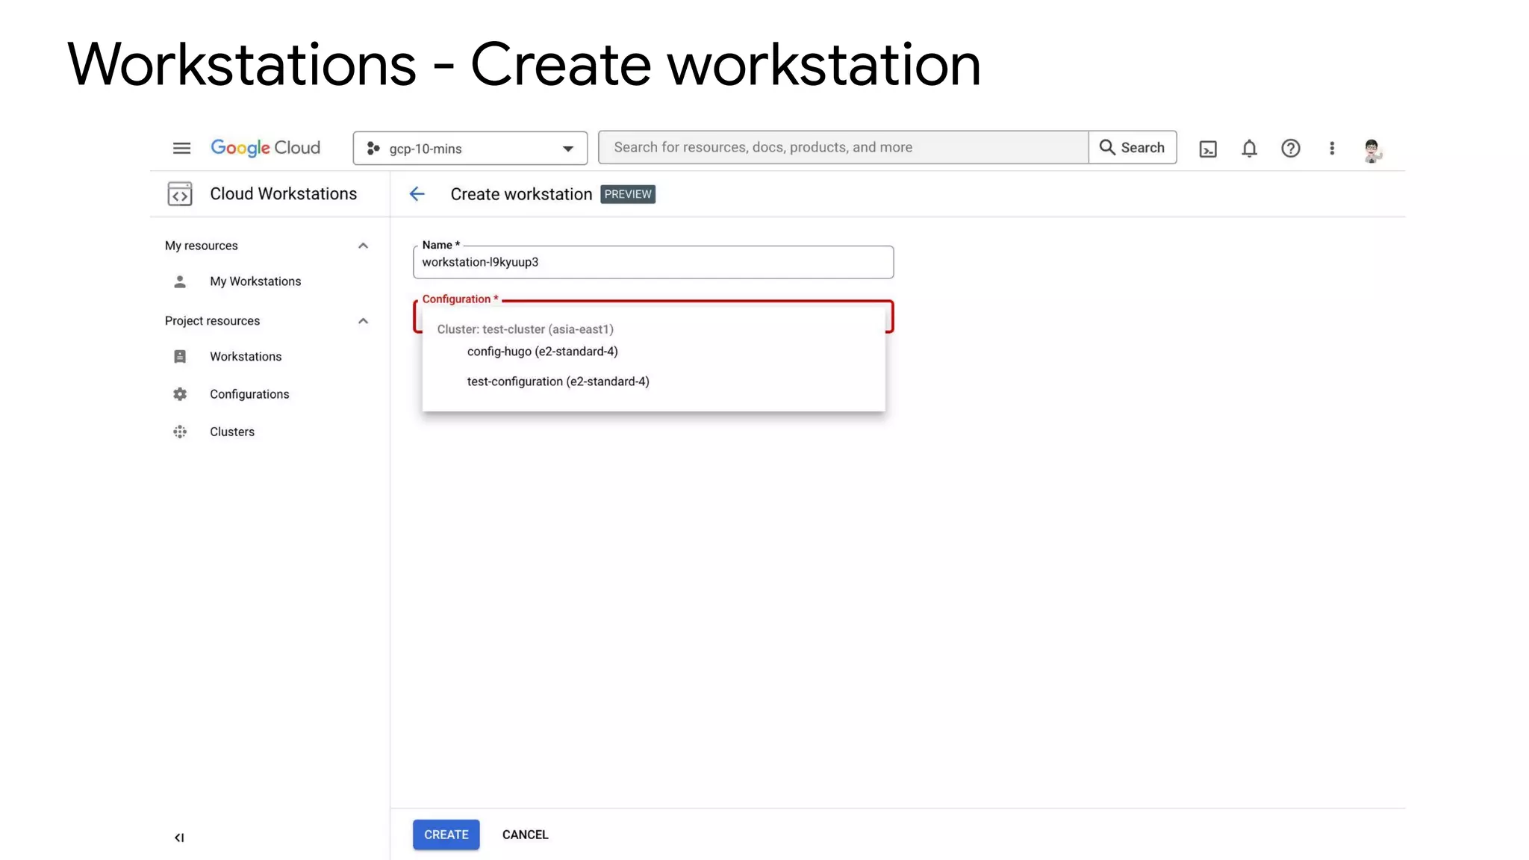Click the person icon beside My Workstations
This screenshot has height=860, width=1529.
click(180, 281)
